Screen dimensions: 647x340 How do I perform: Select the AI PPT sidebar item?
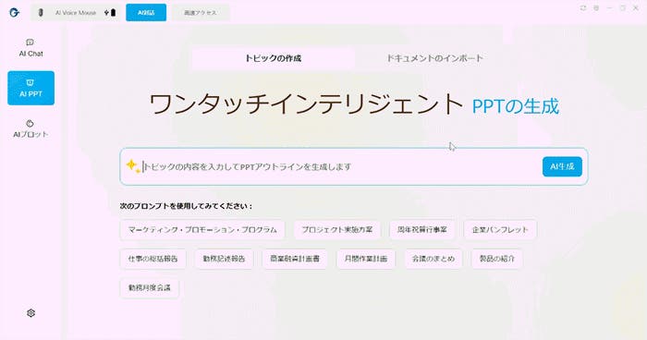pos(31,88)
